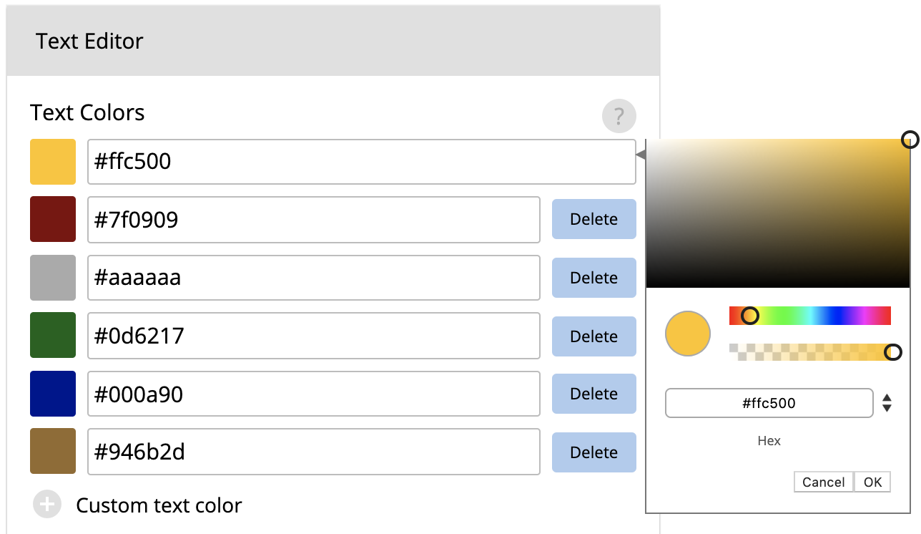Screen dimensions: 921x534
Task: Select the blue #000a90 color swatch
Action: (x=53, y=394)
